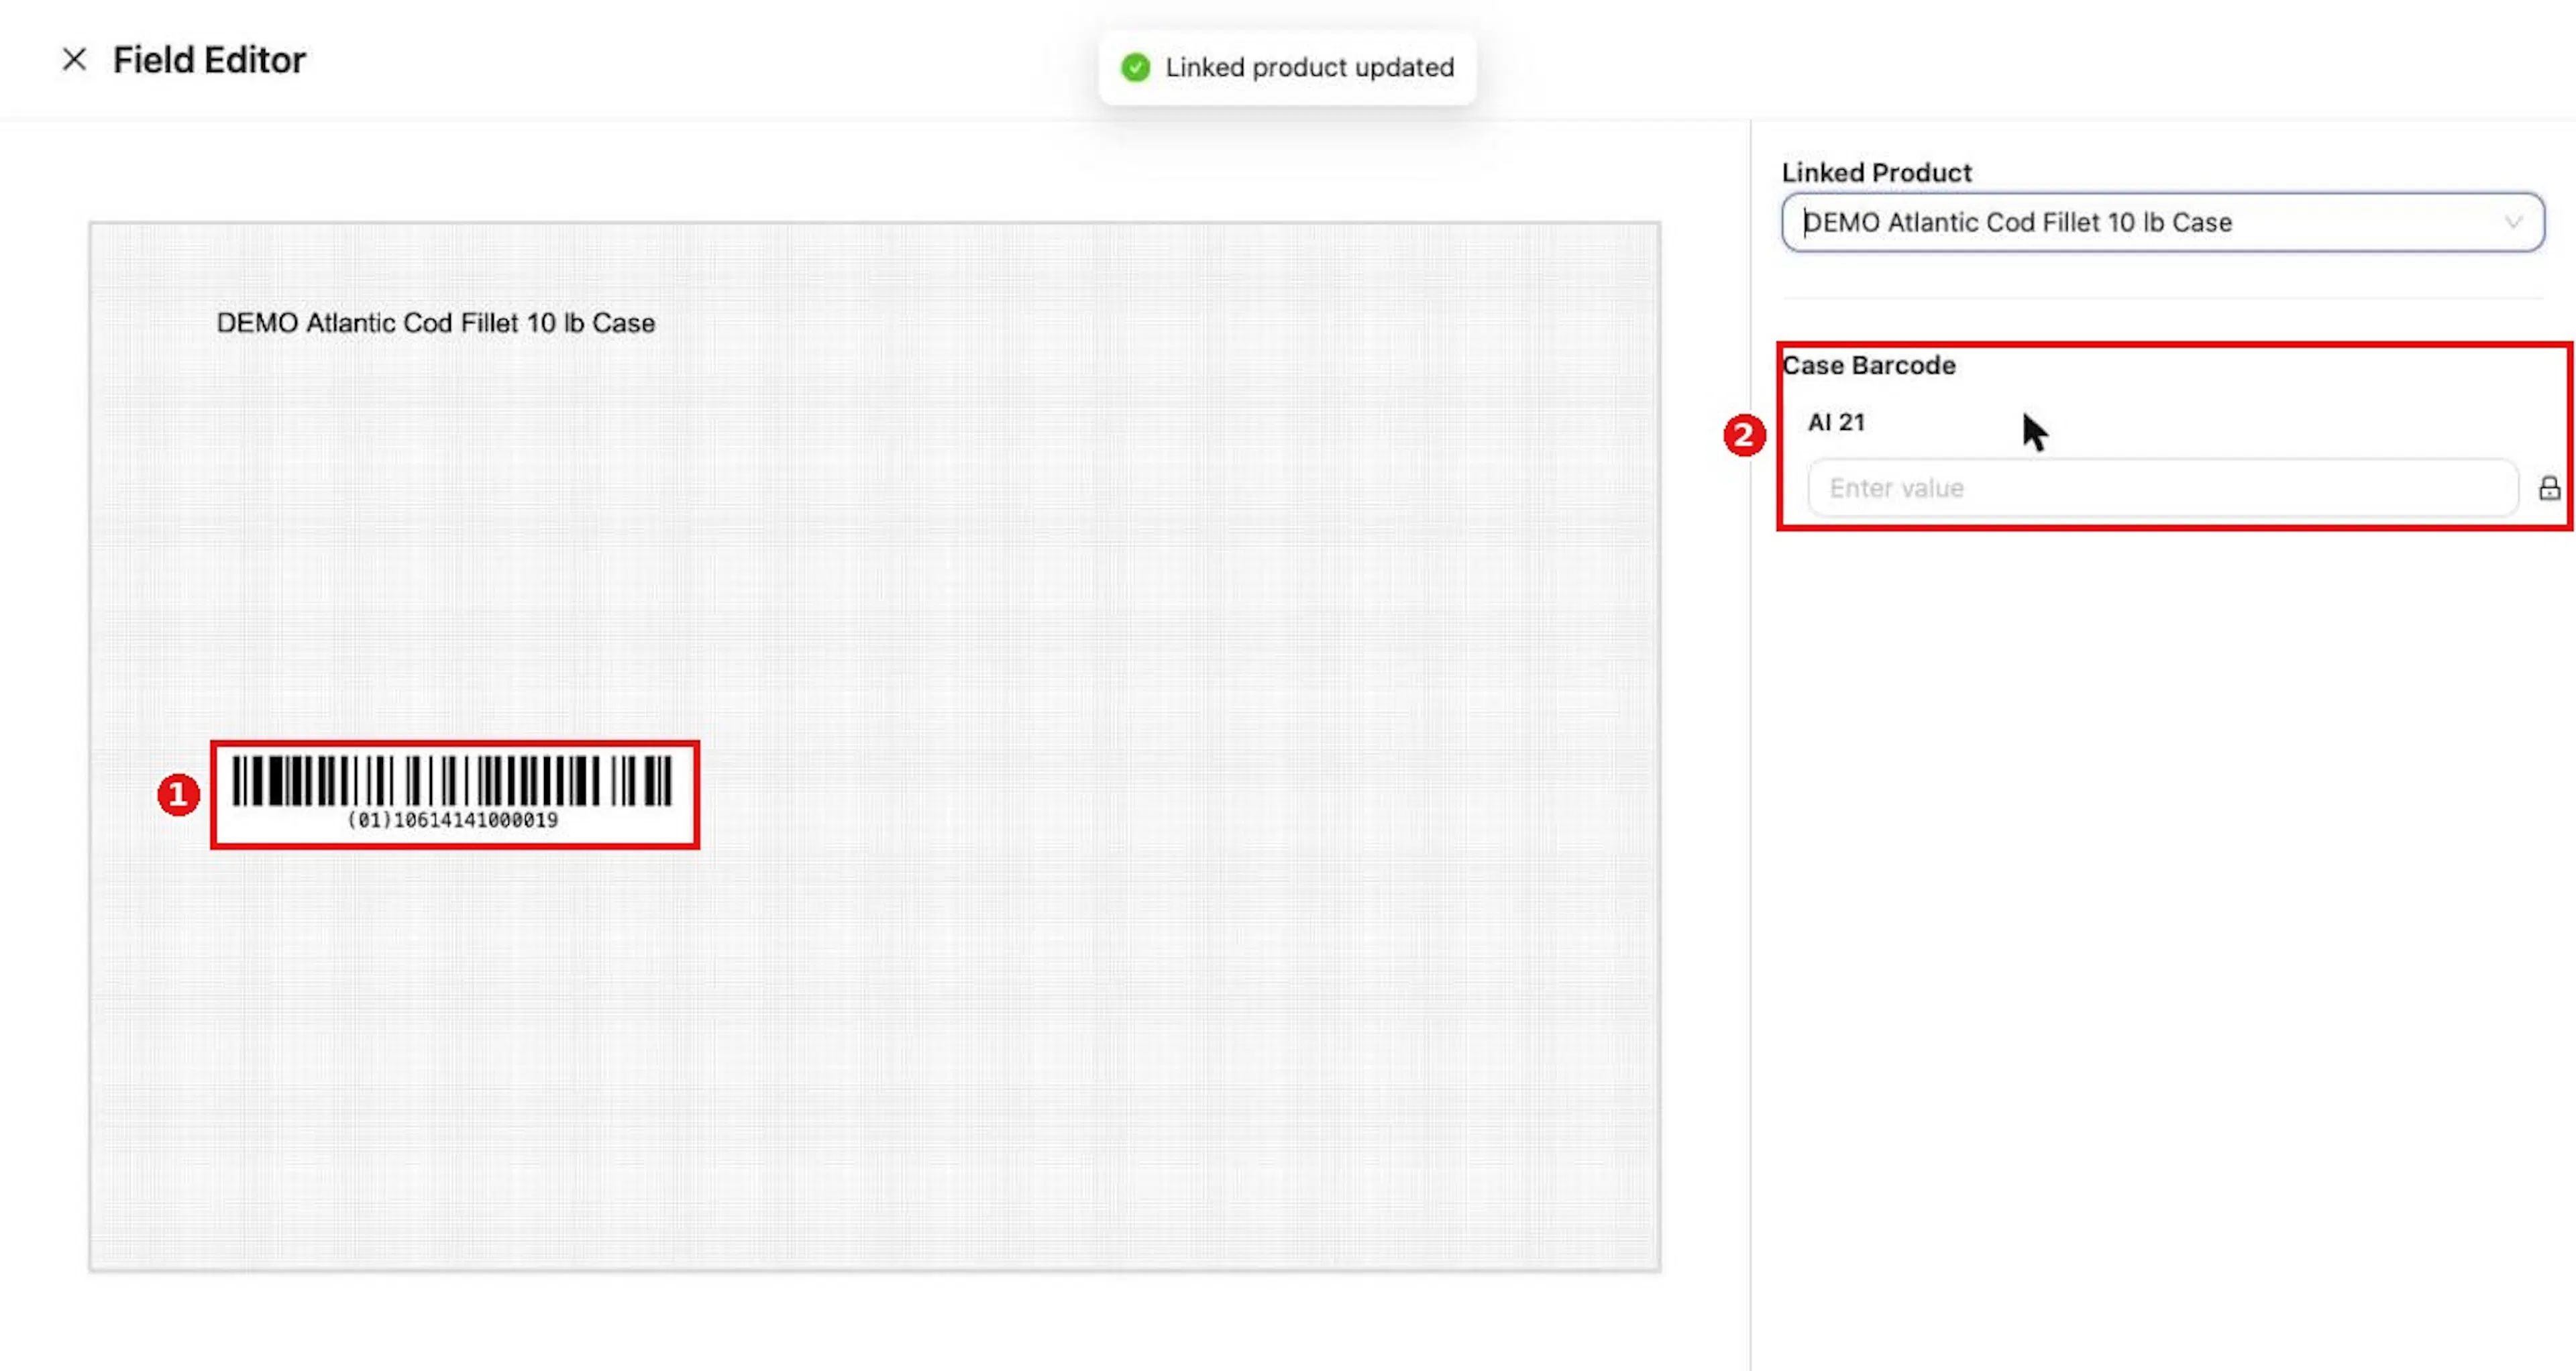Click the green checkmark icon in notification

click(1135, 68)
